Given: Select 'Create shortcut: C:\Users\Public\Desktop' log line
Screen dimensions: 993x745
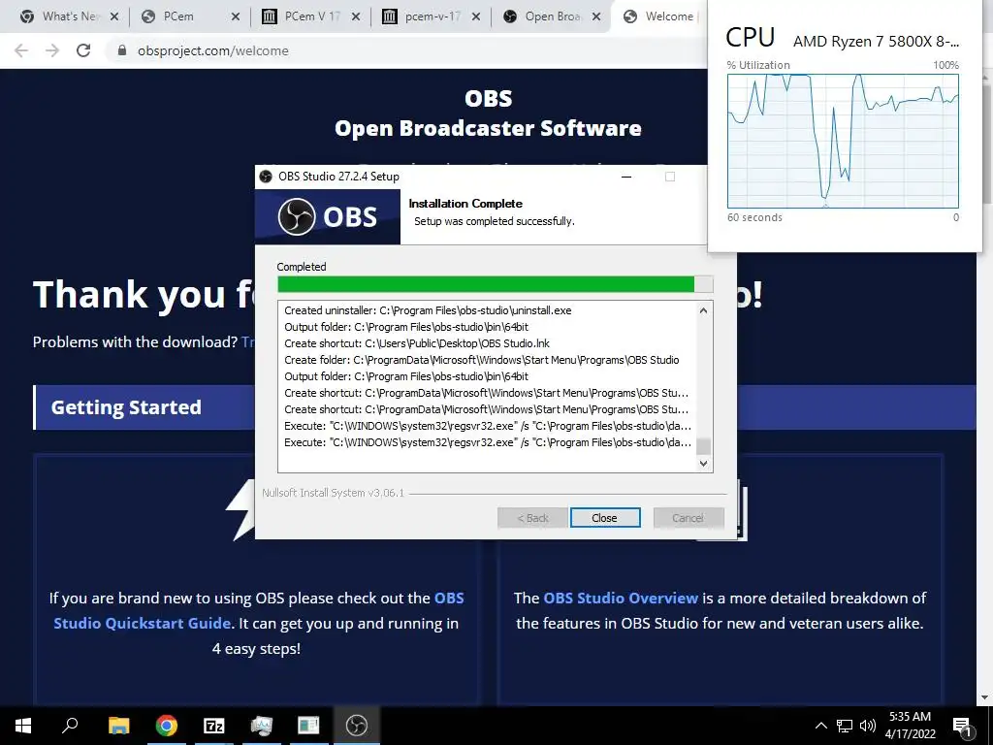Looking at the screenshot, I should point(417,343).
